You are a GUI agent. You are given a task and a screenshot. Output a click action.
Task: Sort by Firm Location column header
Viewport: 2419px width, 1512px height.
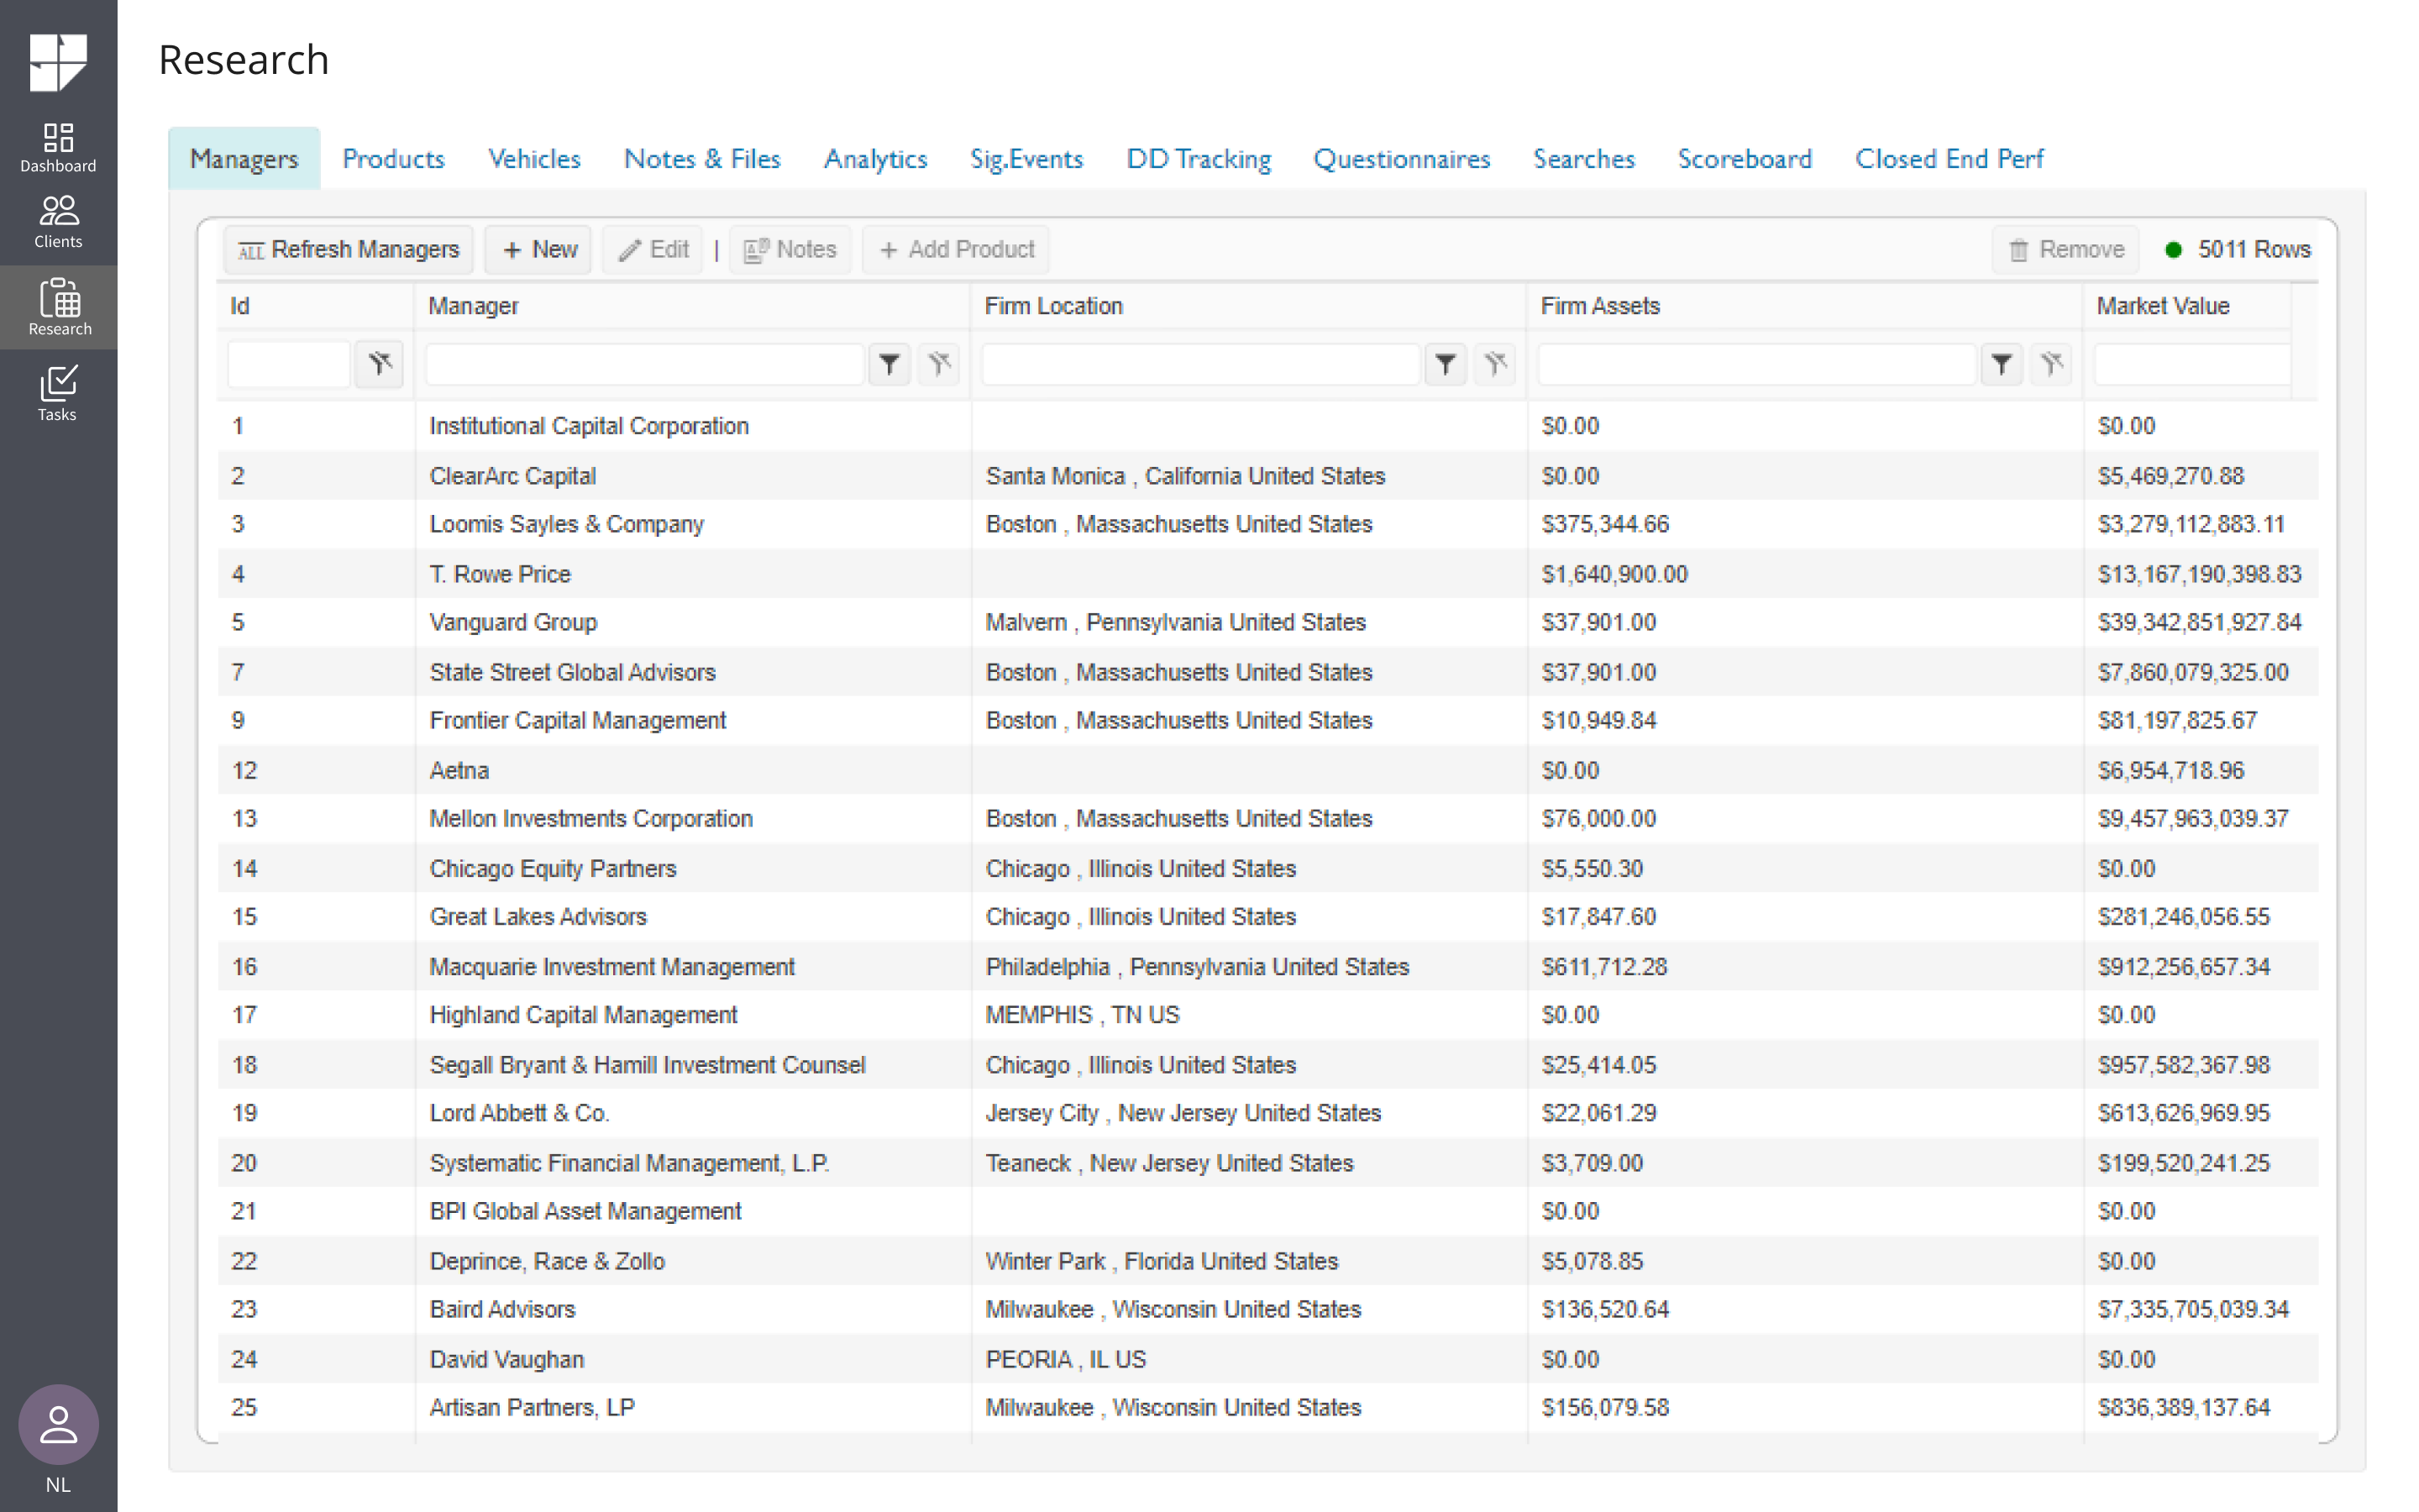point(1247,306)
